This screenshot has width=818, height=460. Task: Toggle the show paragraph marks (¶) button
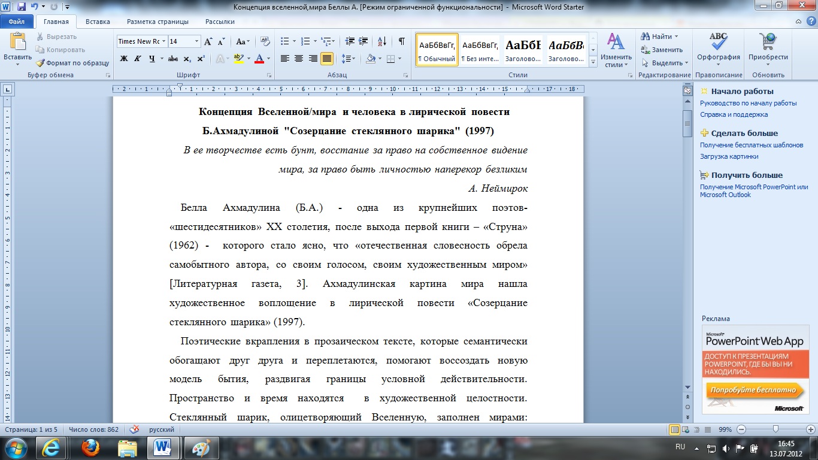pos(401,42)
